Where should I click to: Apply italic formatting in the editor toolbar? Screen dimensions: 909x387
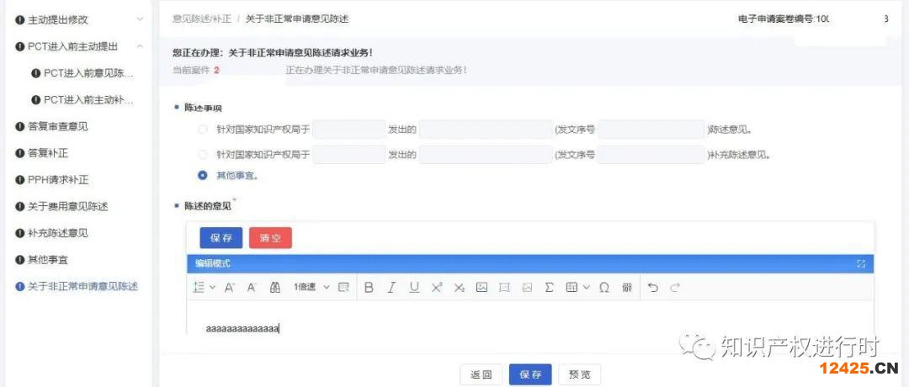[x=391, y=288]
